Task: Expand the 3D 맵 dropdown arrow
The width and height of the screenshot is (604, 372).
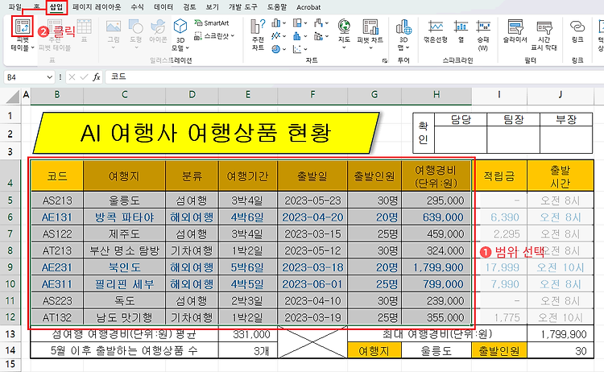Action: tap(407, 48)
